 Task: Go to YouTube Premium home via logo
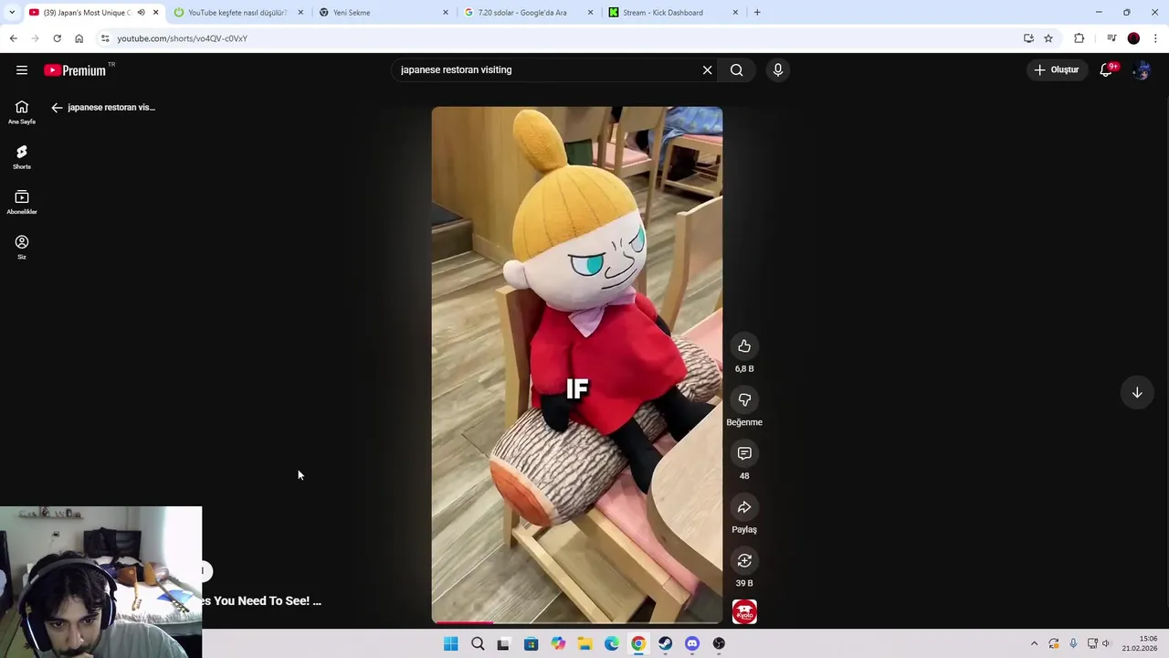click(75, 70)
